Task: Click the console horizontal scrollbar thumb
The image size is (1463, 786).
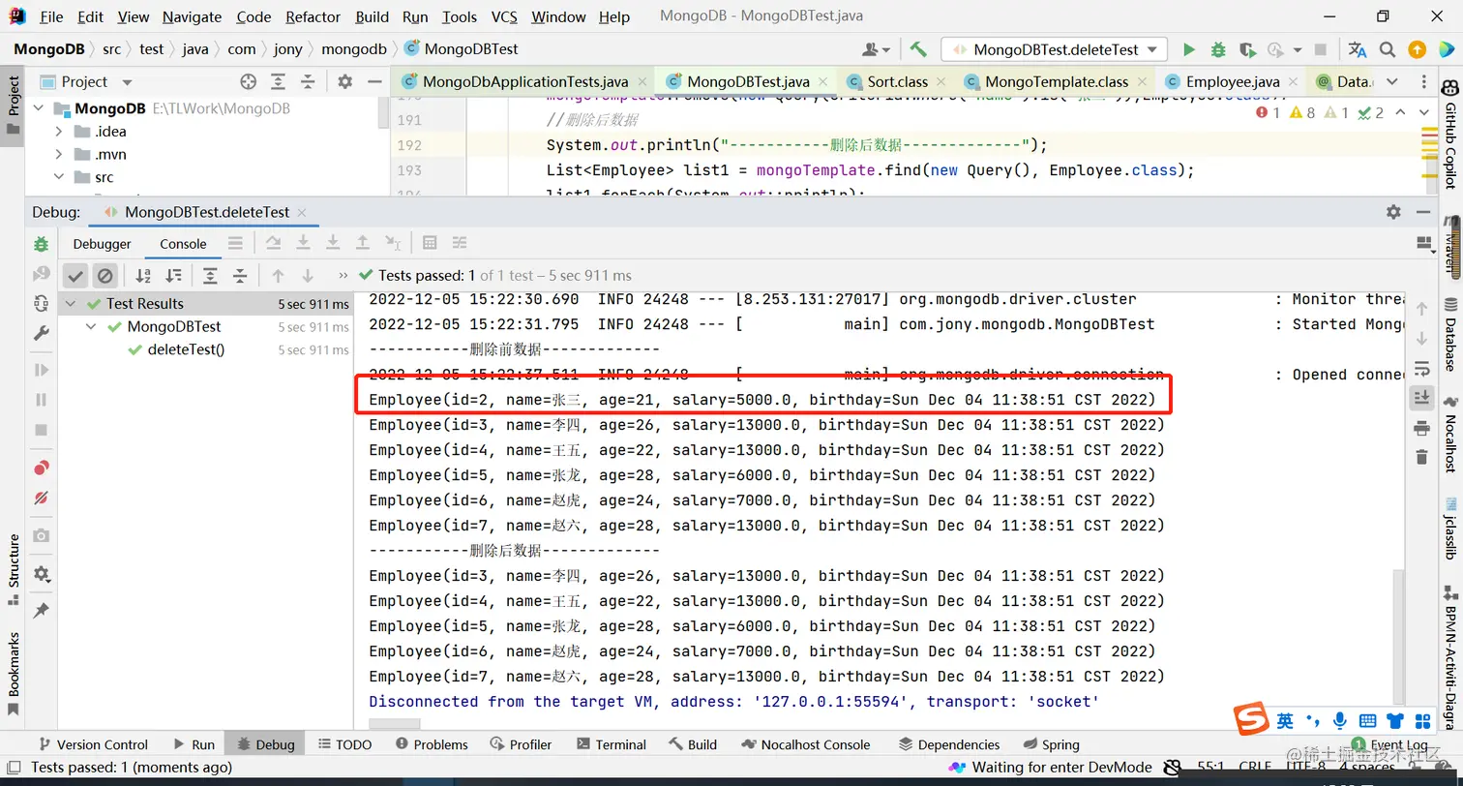Action: click(x=395, y=723)
